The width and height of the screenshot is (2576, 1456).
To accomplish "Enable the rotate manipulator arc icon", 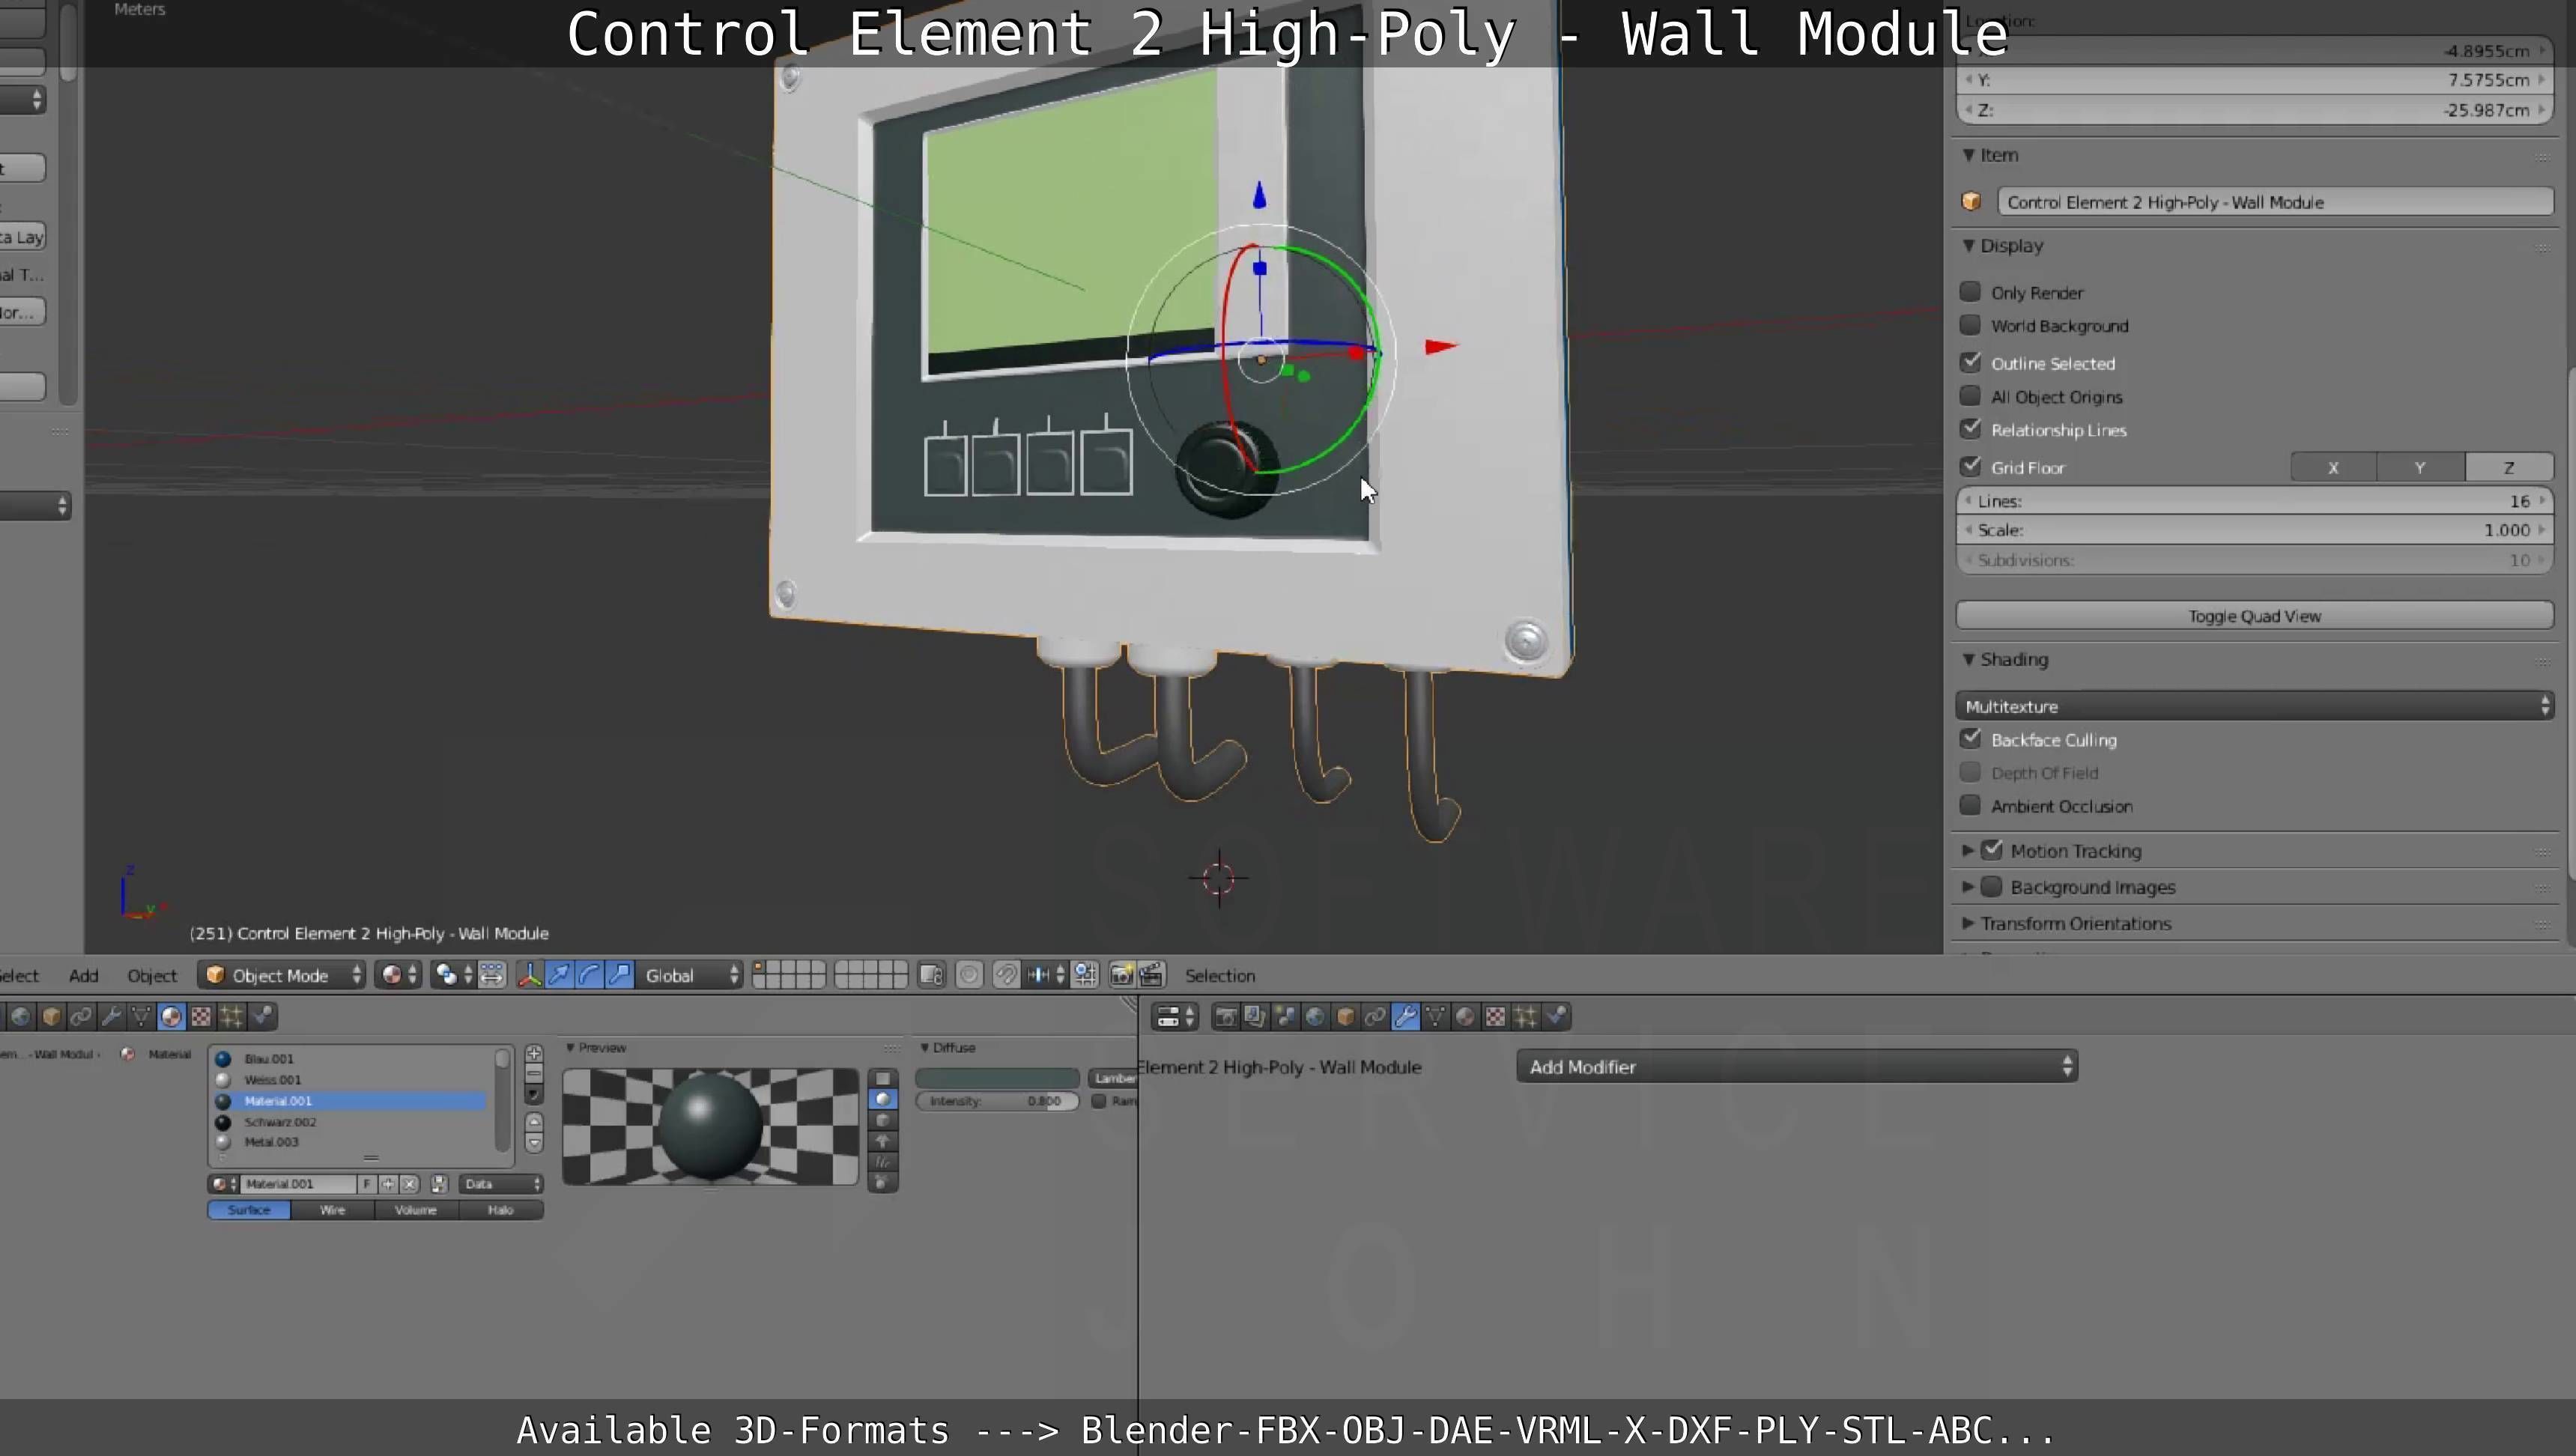I will click(590, 975).
